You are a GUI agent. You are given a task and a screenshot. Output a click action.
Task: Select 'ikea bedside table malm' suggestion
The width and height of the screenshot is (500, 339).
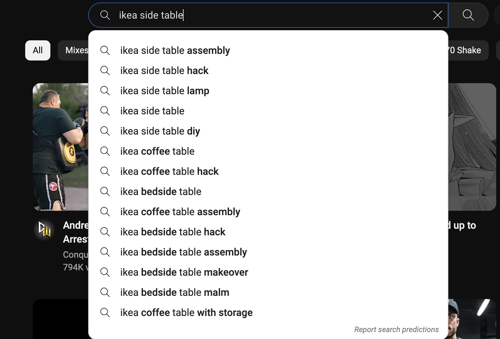tap(175, 292)
